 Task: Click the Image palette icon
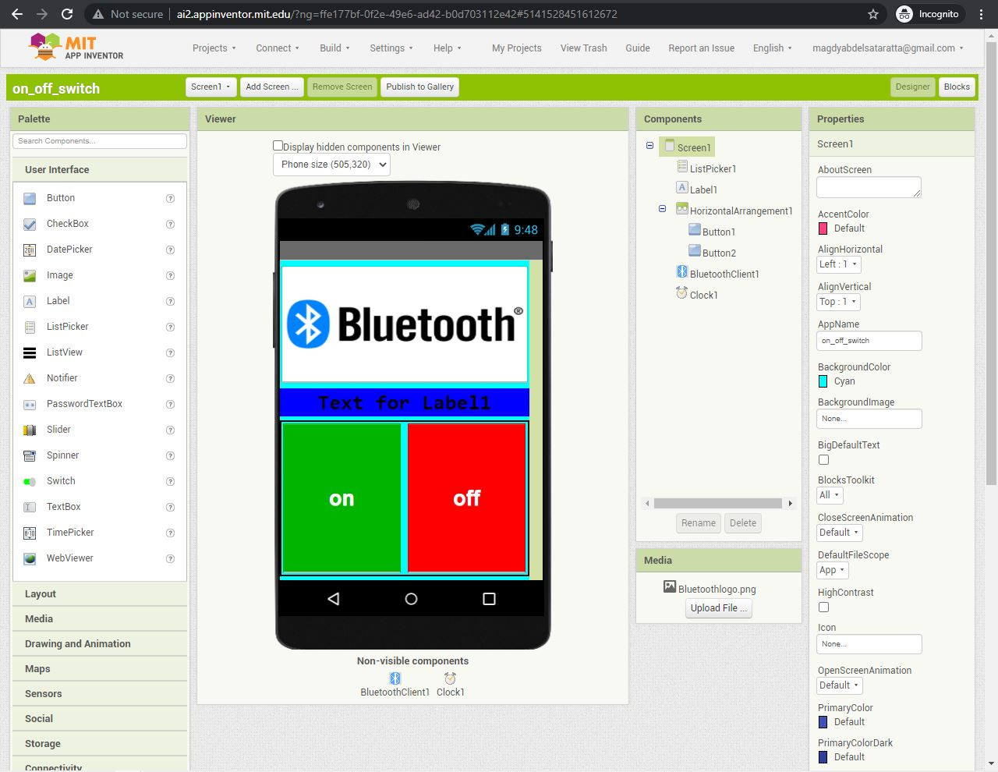click(x=30, y=275)
